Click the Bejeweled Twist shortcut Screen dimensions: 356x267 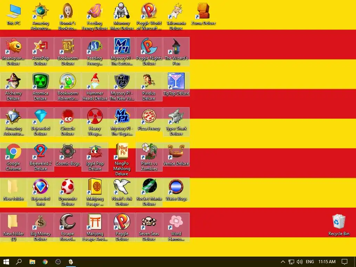pos(40,192)
